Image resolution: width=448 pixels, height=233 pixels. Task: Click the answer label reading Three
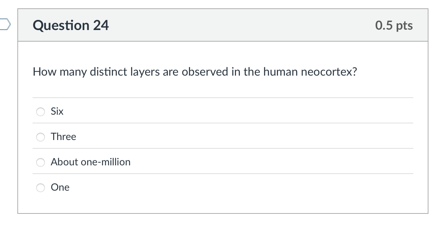pos(63,137)
